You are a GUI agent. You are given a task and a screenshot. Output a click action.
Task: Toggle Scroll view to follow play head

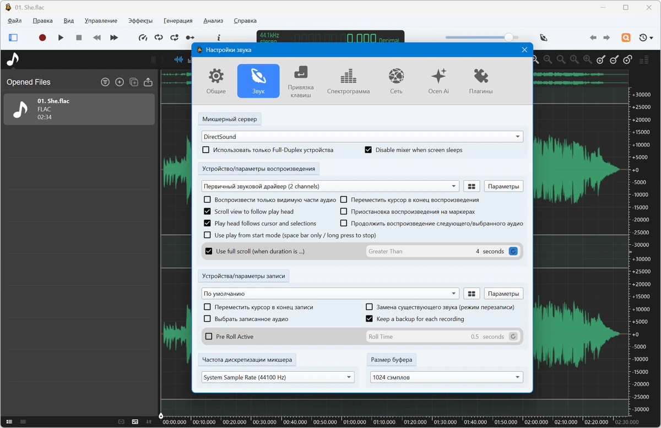point(208,212)
